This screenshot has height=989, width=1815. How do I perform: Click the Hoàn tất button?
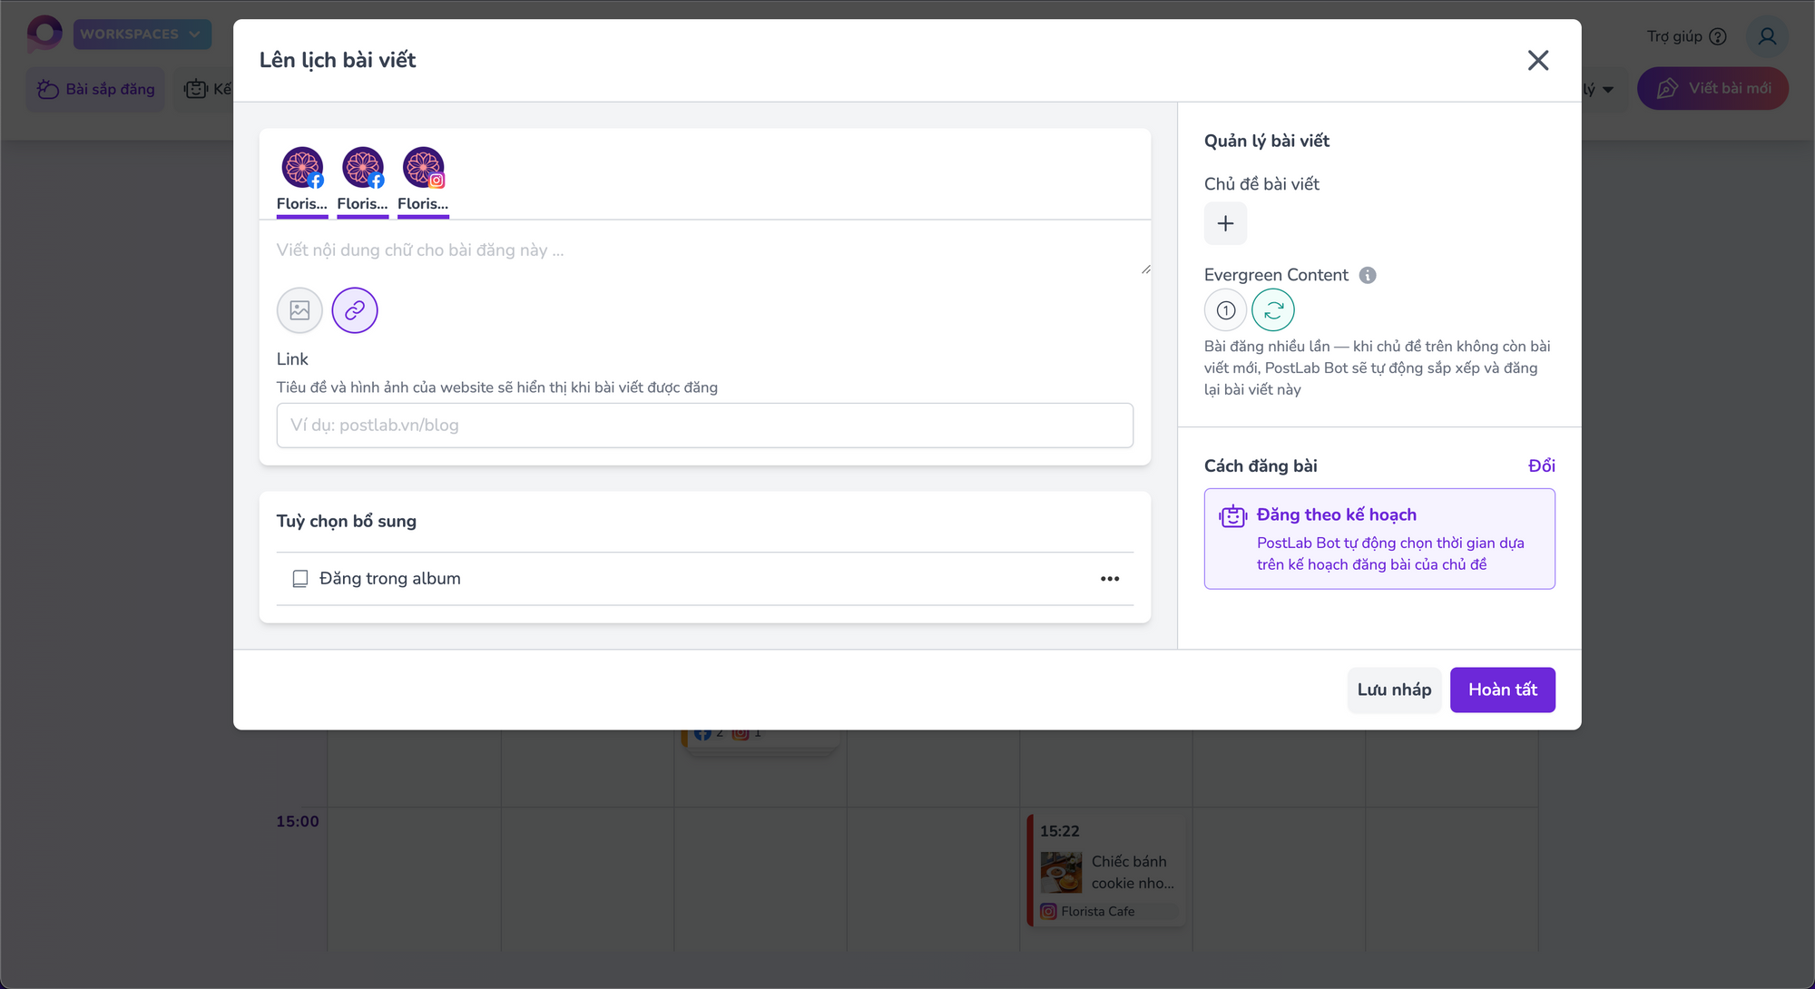coord(1502,690)
